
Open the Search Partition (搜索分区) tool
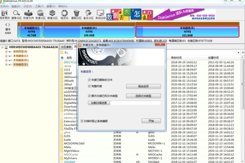(x=17, y=14)
